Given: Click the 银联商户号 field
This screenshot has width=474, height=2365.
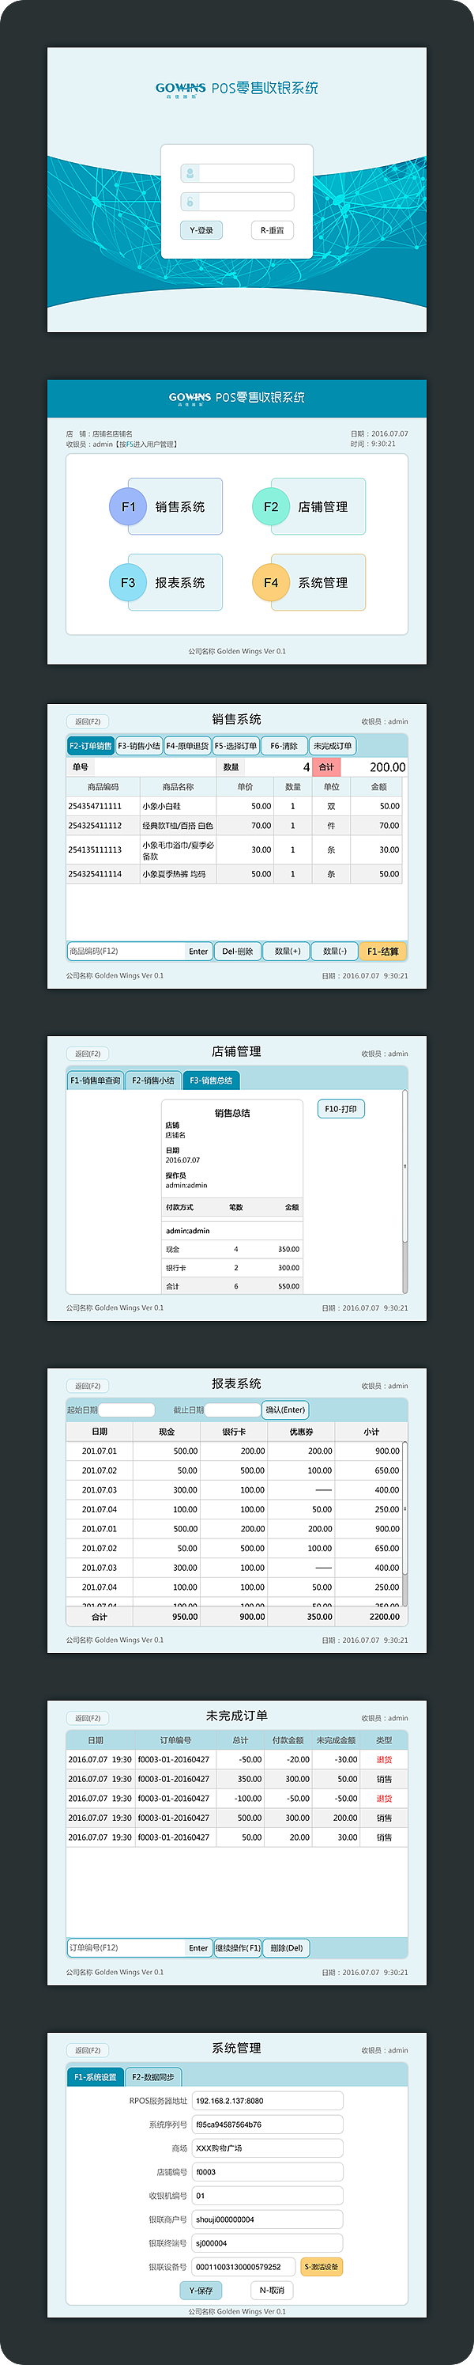Looking at the screenshot, I should [x=268, y=2219].
